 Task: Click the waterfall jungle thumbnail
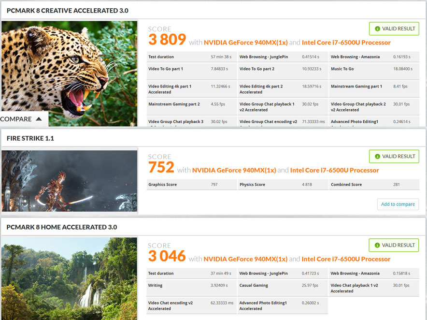[69, 278]
